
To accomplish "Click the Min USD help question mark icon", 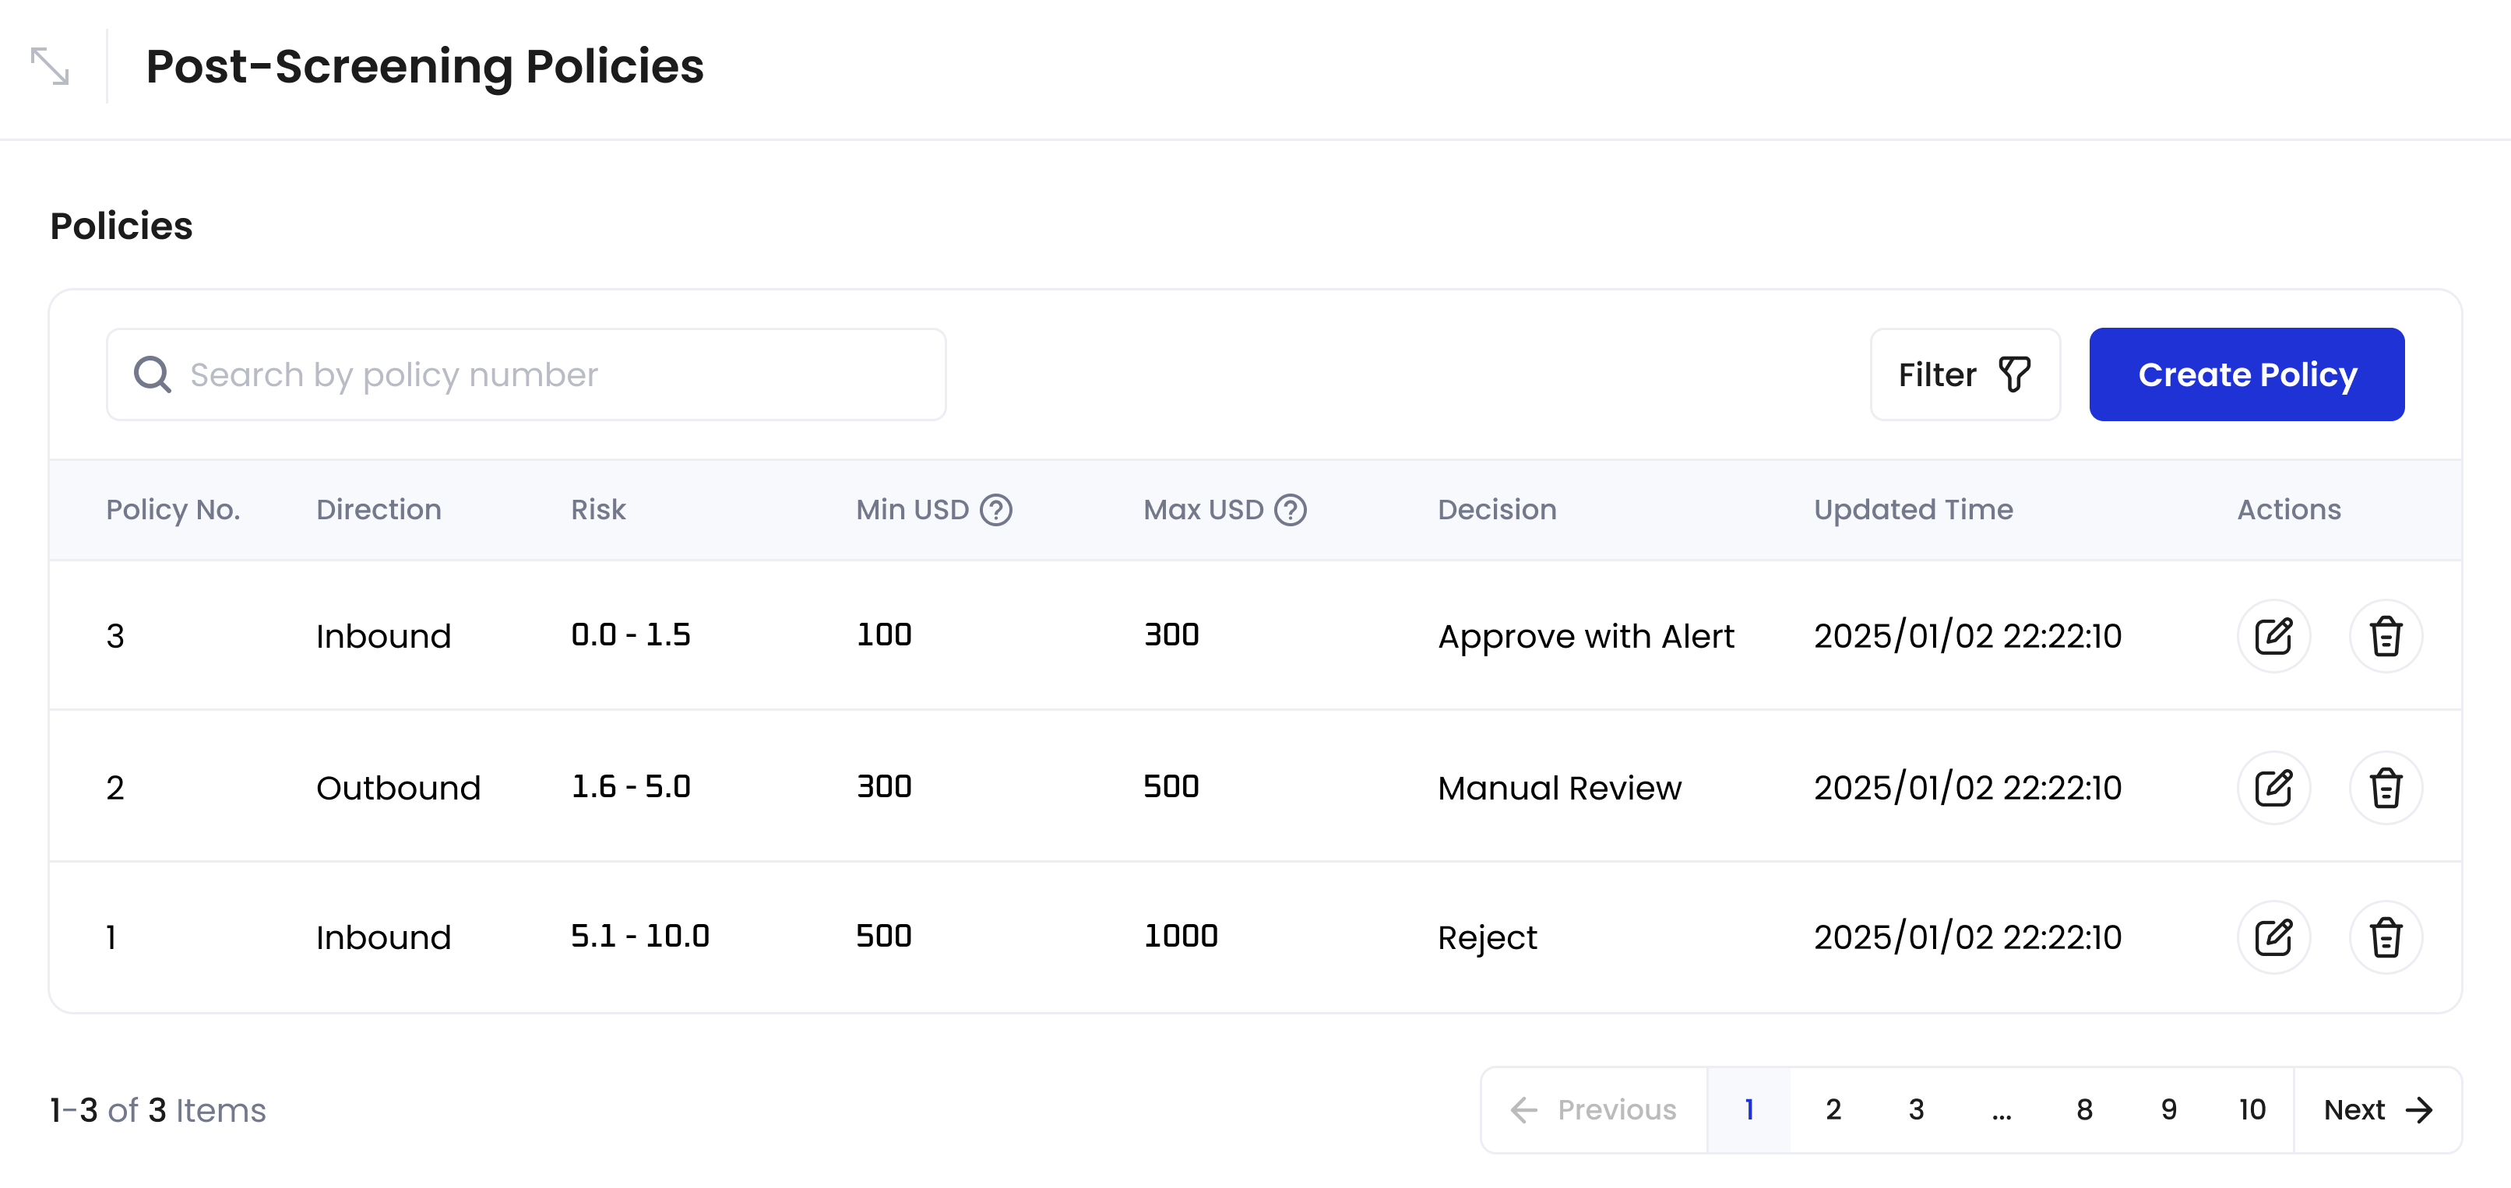I will [x=996, y=508].
